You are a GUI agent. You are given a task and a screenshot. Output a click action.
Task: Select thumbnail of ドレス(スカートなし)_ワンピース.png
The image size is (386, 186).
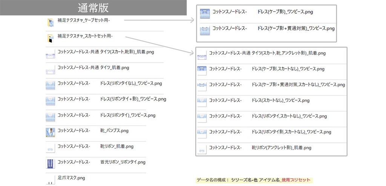tap(202, 102)
